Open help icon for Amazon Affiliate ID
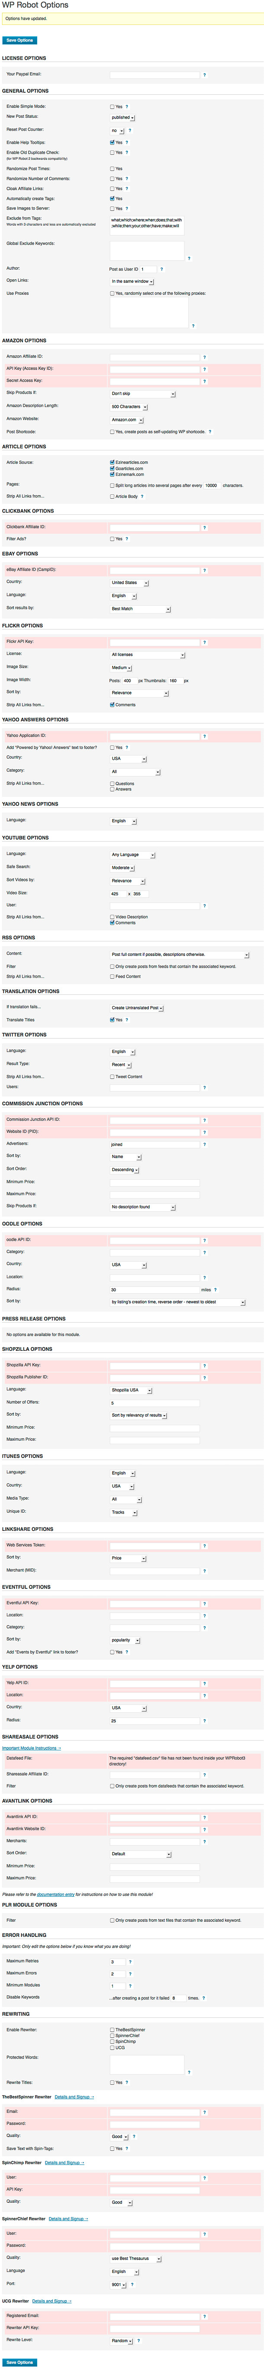 click(204, 357)
